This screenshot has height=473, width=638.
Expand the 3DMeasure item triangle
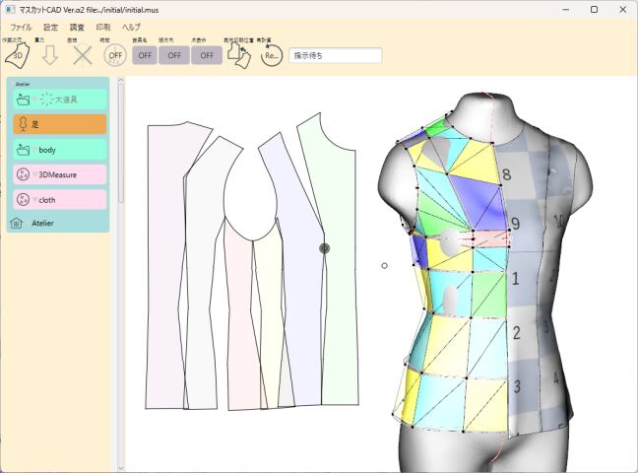[35, 174]
